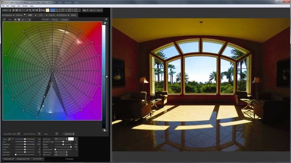Reset Lum with its circular icon

[56, 134]
